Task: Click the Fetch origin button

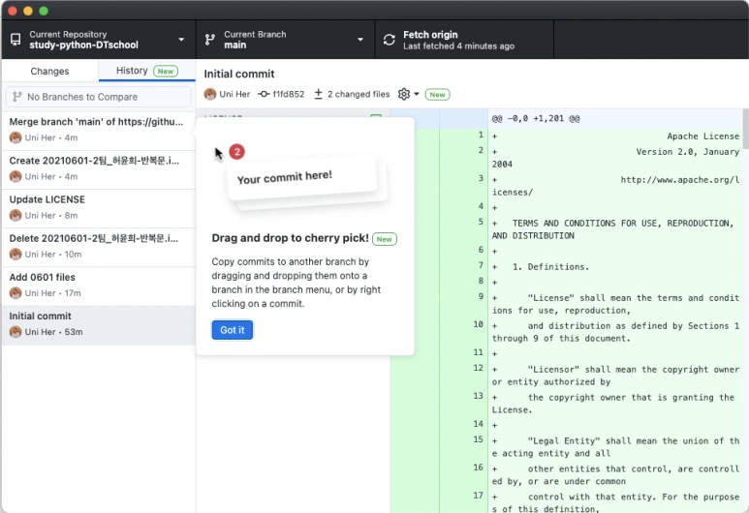Action: click(x=464, y=40)
